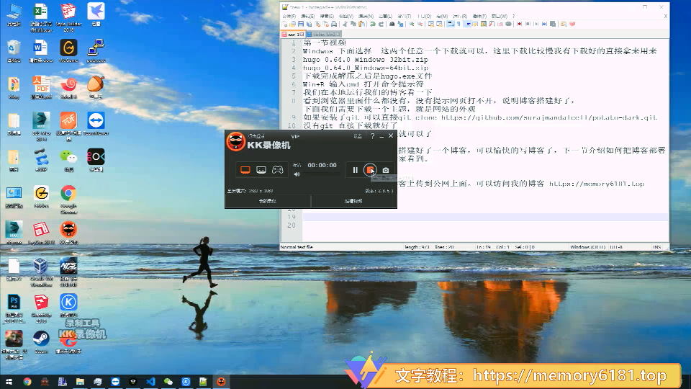Screen dimensions: 691x389
Task: Open File Explorer from the taskbar
Action: click(80, 382)
